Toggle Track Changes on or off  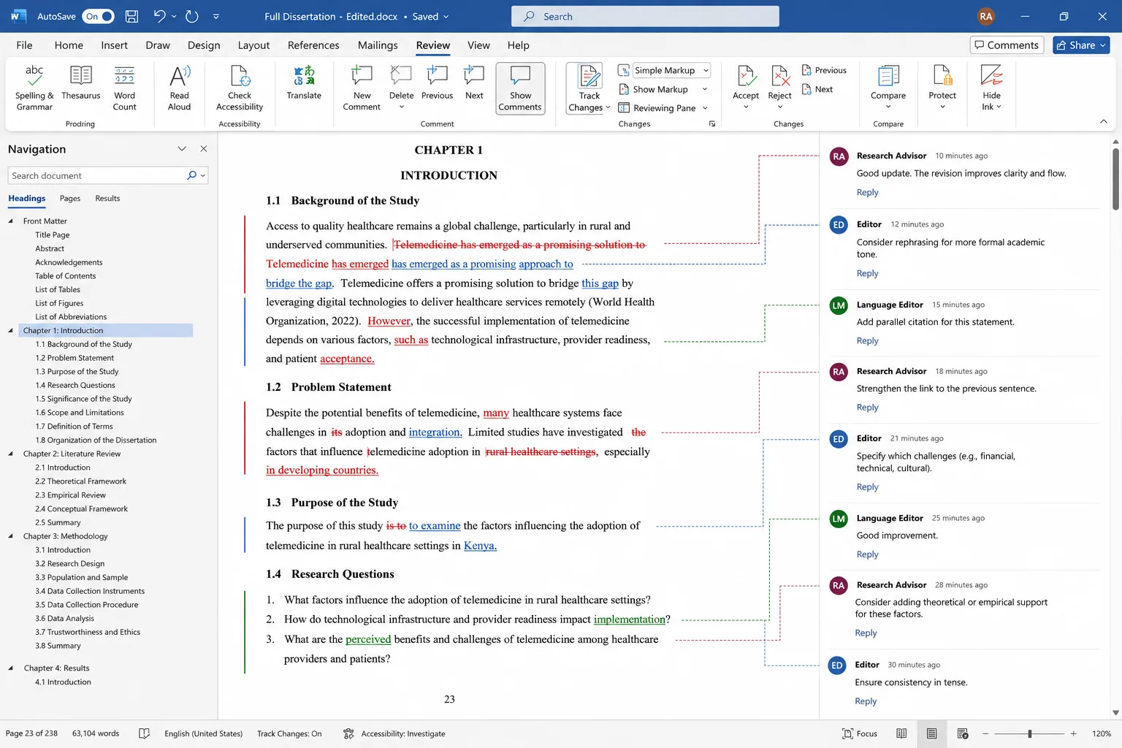(589, 88)
